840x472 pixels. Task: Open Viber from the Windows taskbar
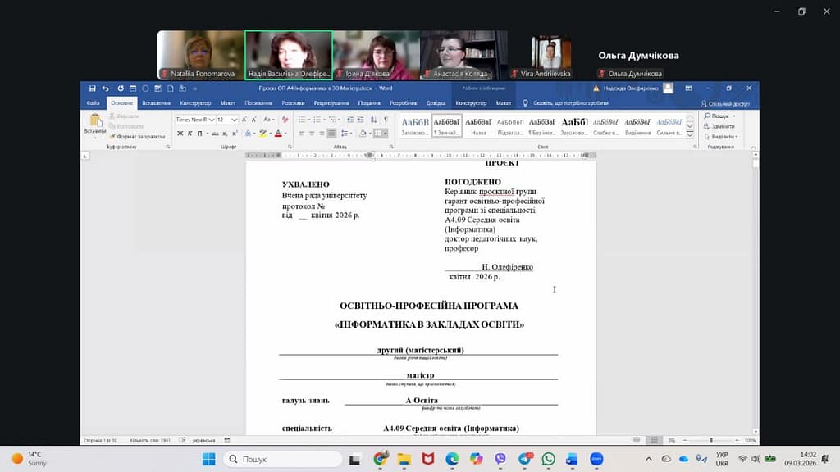500,459
